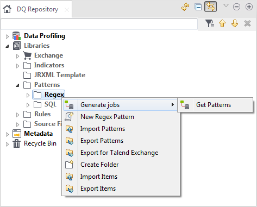Select the Libraries tree item
The width and height of the screenshot is (257, 207).
pyautogui.click(x=37, y=46)
